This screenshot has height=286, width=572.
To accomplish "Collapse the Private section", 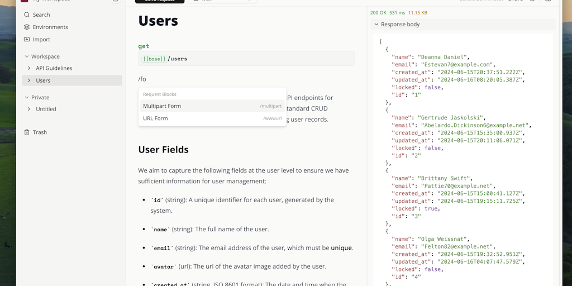I will click(x=26, y=97).
